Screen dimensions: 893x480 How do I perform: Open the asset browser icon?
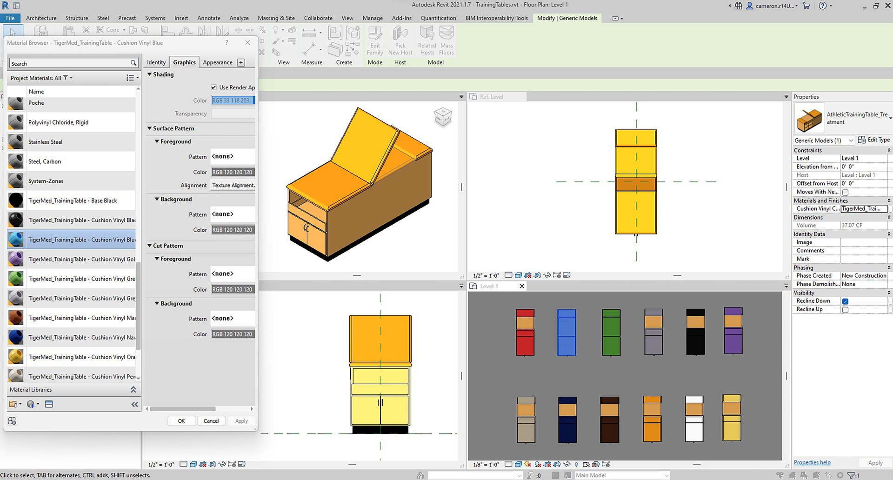pyautogui.click(x=49, y=404)
